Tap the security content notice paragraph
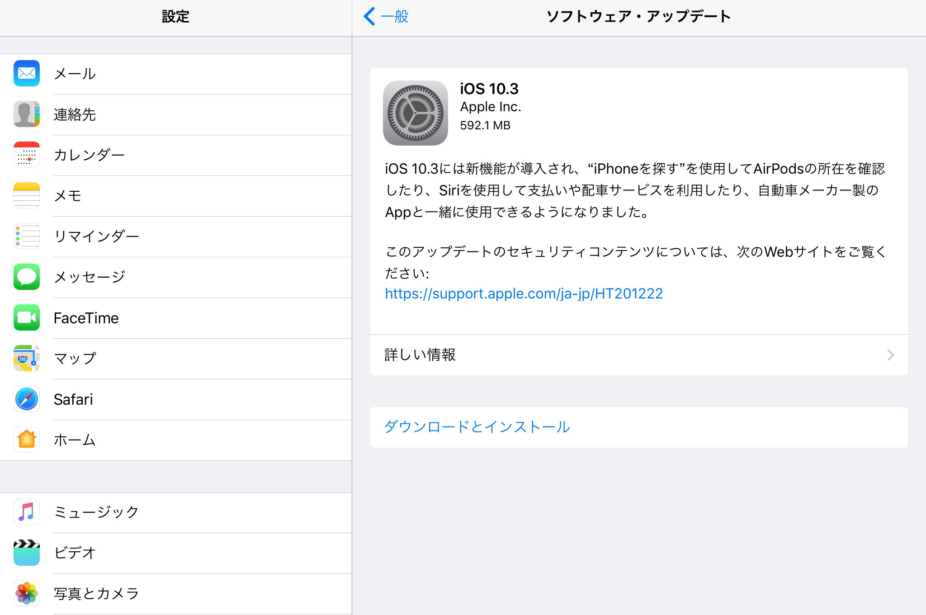Screen dimensions: 926x615 tap(635, 262)
